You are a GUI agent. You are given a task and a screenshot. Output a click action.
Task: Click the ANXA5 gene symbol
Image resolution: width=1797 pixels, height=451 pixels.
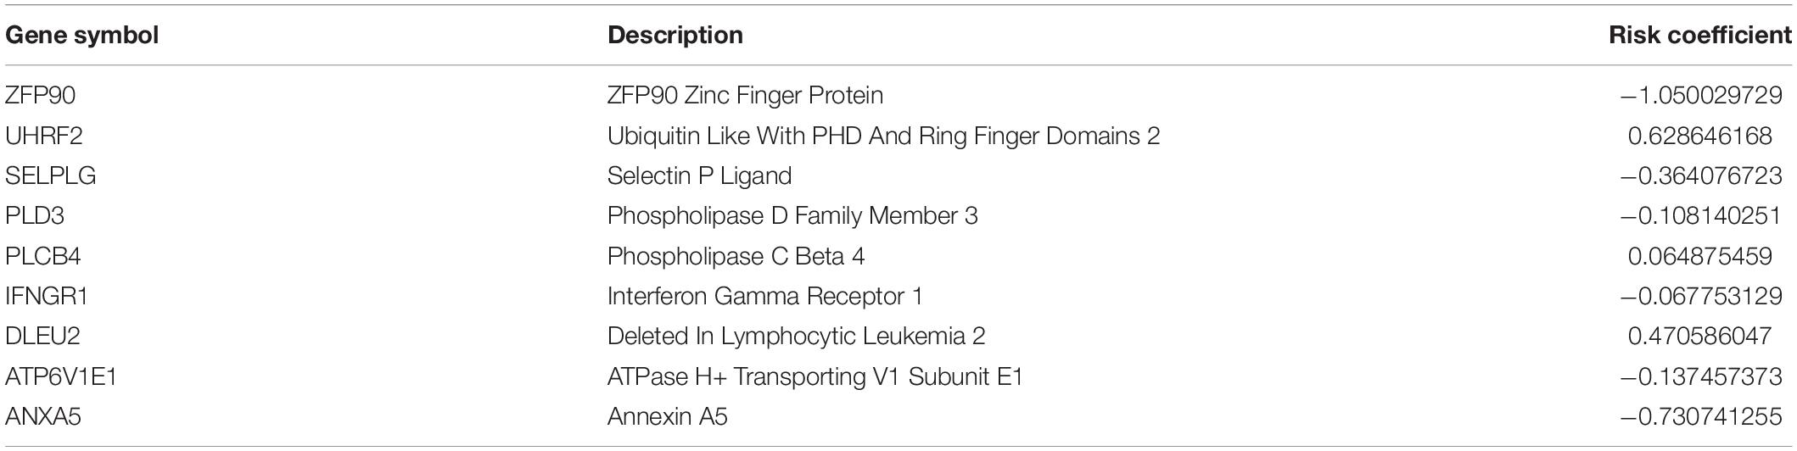[x=43, y=417]
